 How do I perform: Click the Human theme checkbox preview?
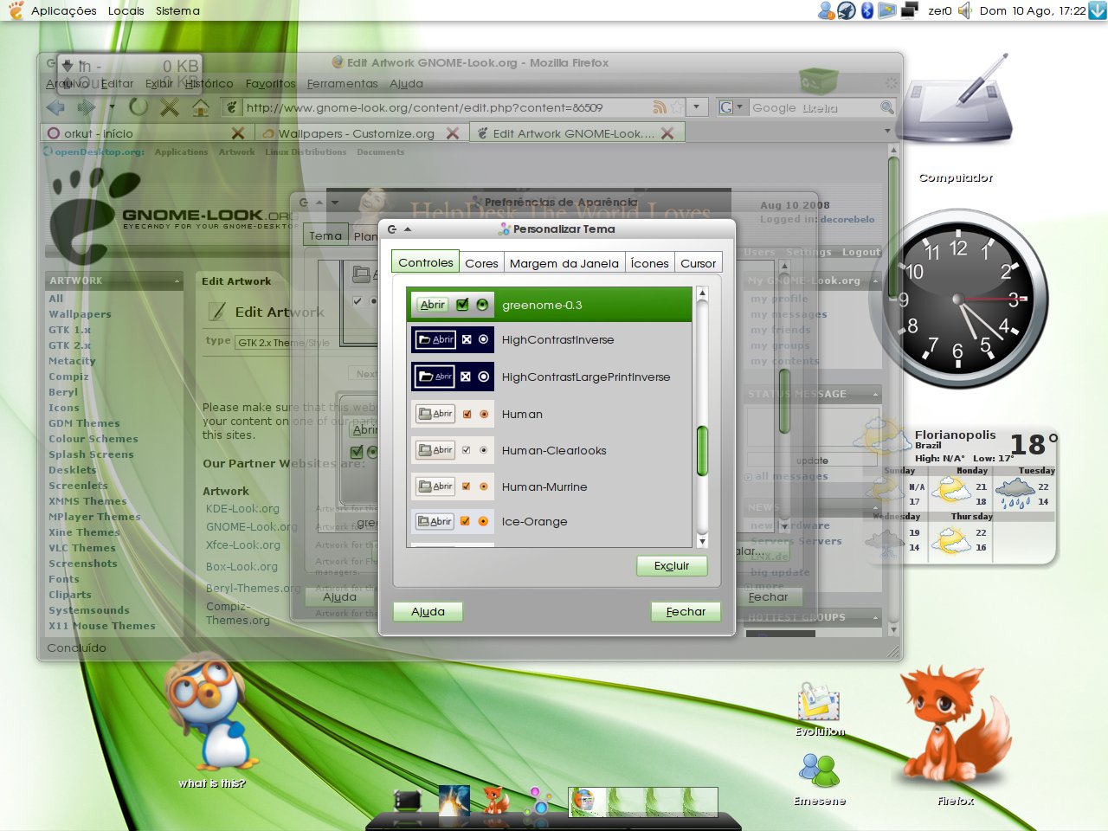(x=467, y=414)
